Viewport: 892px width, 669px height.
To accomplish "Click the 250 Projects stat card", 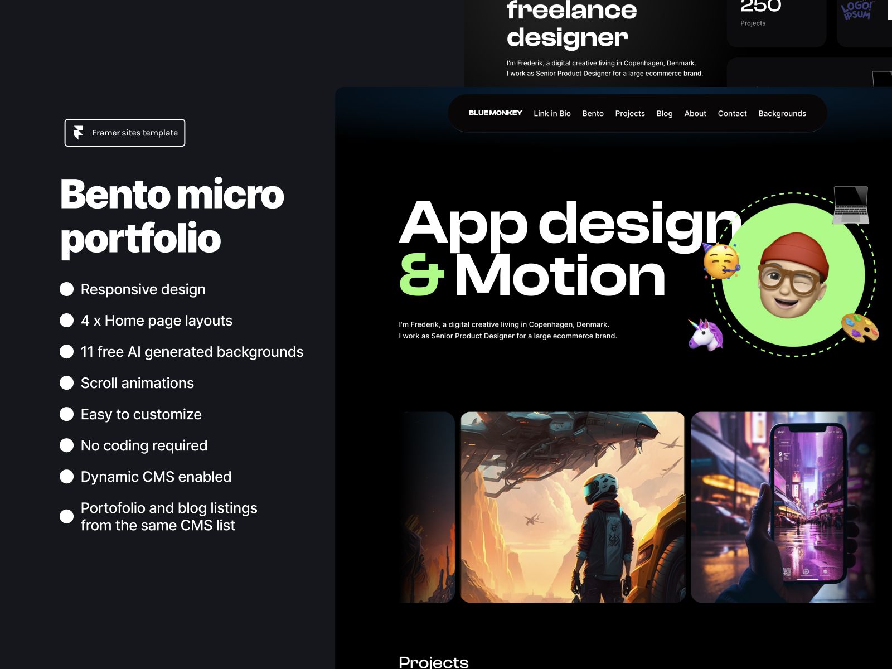I will (x=776, y=20).
